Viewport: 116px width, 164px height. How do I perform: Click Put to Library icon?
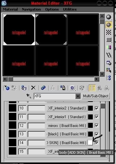(x=63, y=88)
